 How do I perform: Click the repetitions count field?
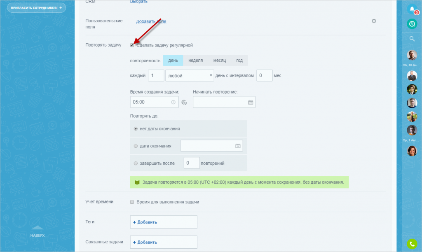(x=192, y=163)
